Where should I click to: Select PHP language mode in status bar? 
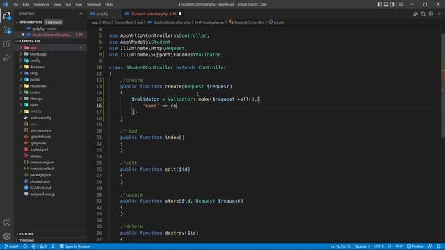click(399, 247)
